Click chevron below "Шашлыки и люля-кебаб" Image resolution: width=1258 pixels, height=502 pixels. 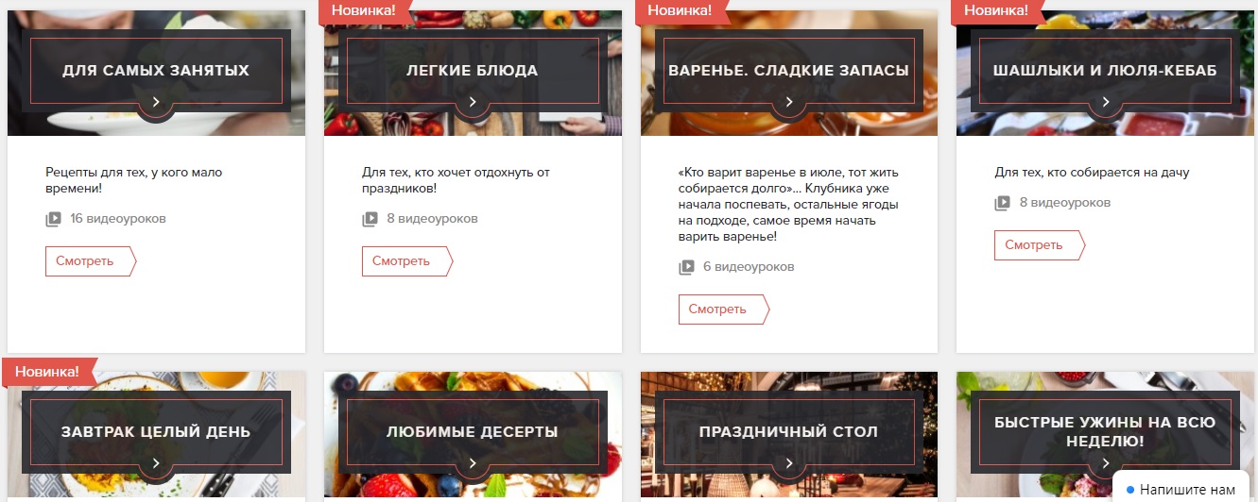pyautogui.click(x=1106, y=102)
